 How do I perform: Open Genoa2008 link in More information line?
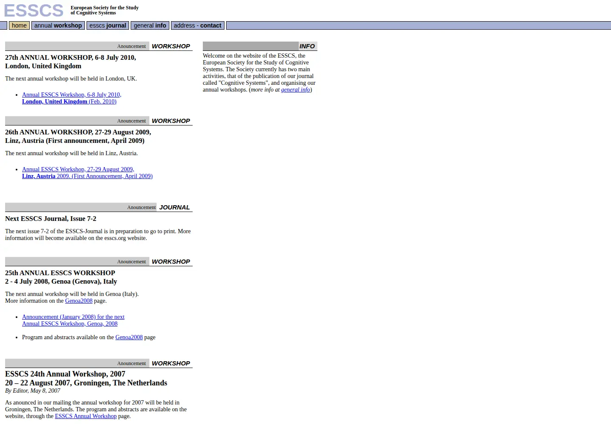point(78,301)
